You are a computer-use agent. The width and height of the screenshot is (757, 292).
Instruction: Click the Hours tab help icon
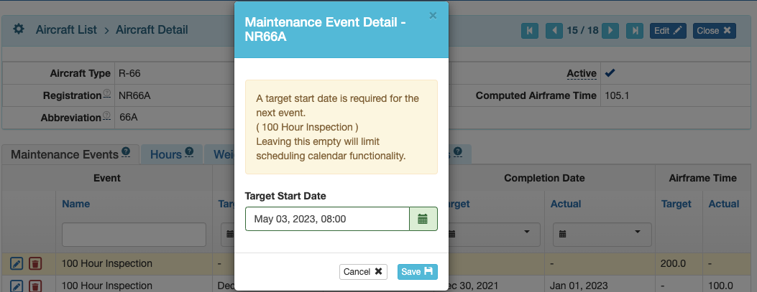pos(189,151)
